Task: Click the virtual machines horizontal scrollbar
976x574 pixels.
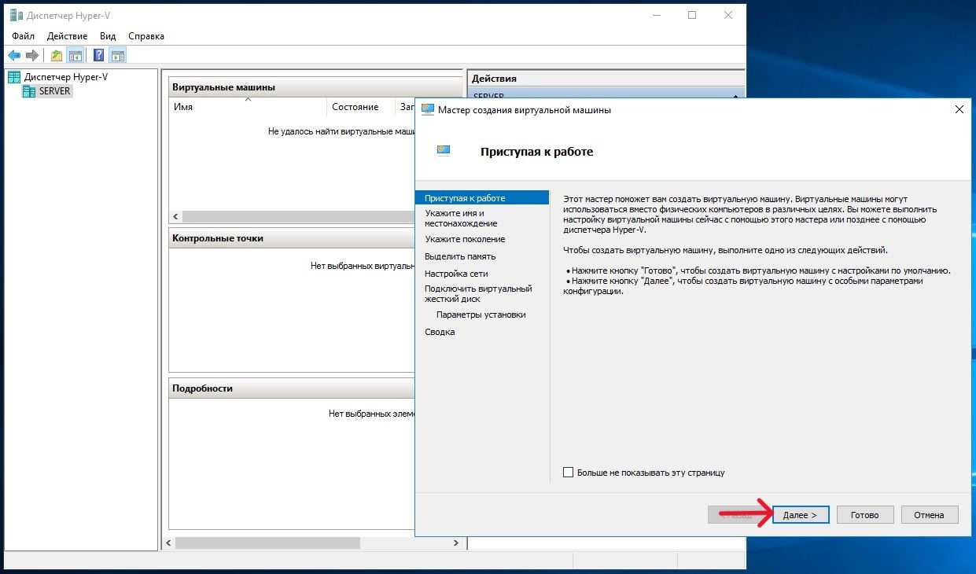Action: click(299, 217)
